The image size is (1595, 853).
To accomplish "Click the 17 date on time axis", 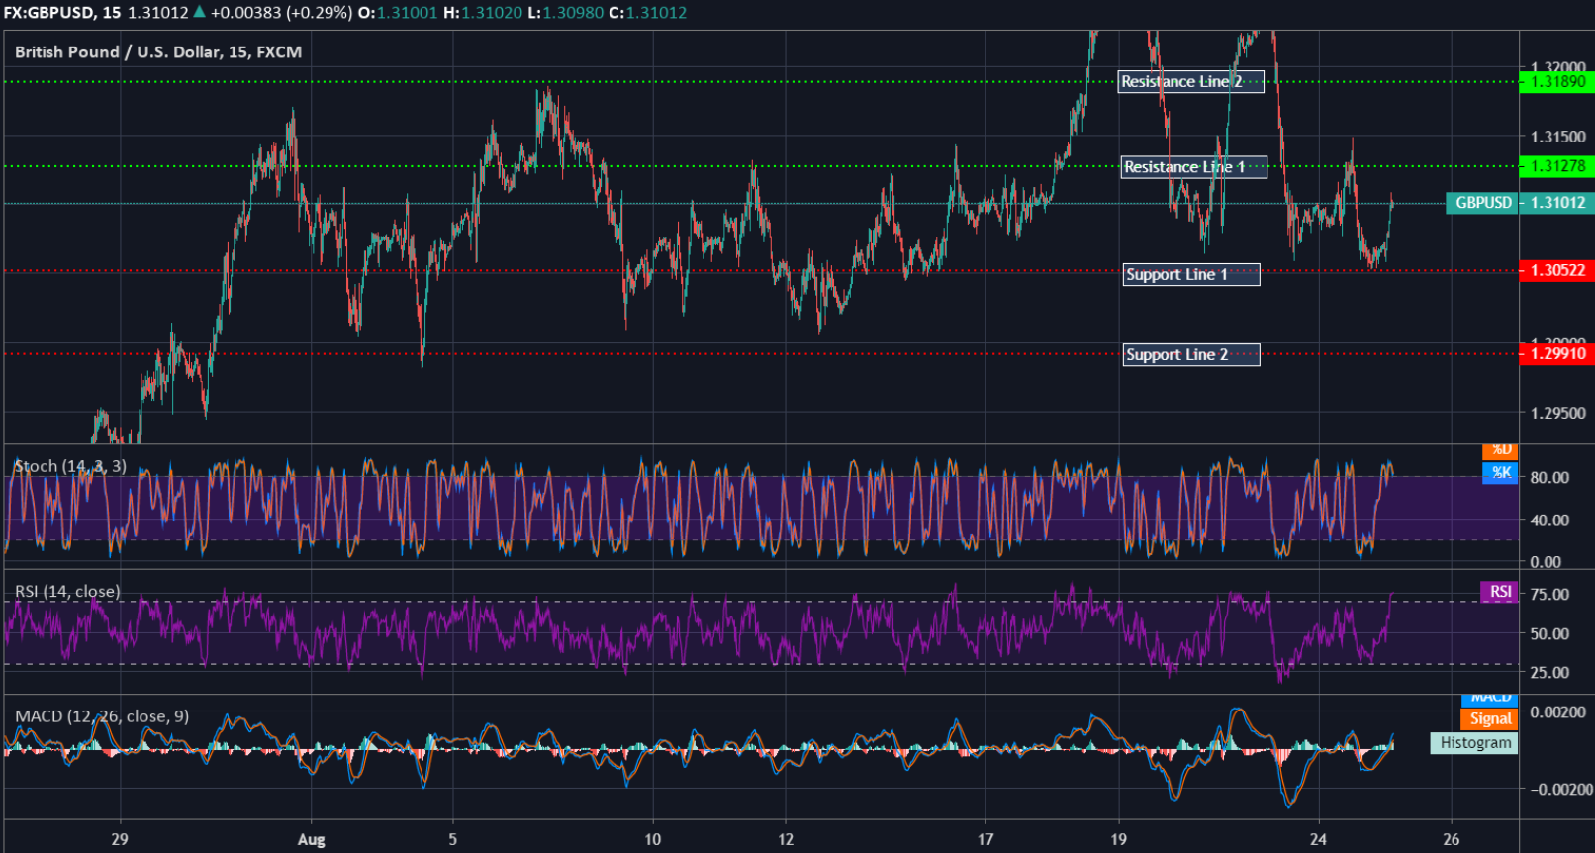I will click(x=985, y=839).
